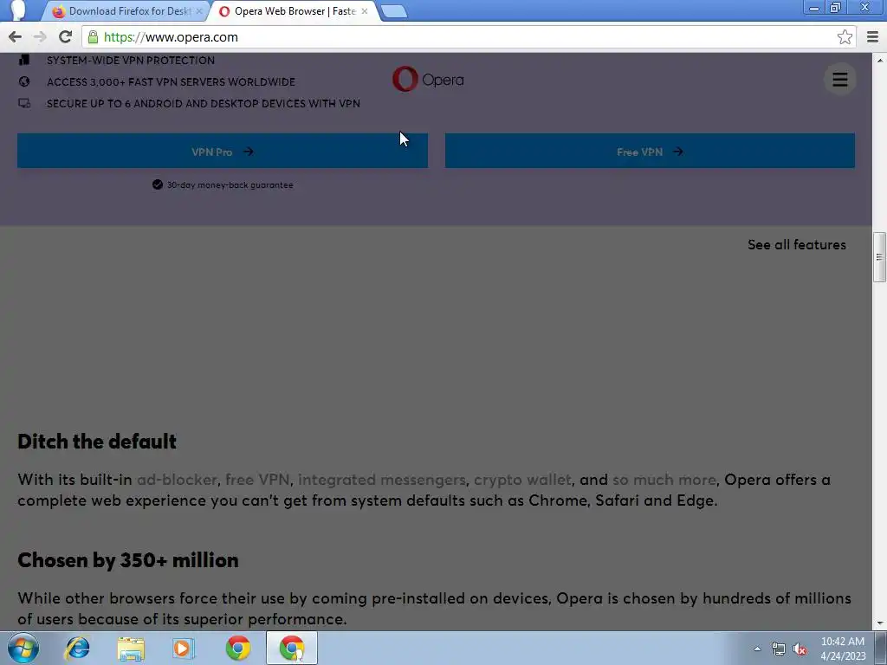Open the See all features link

(797, 245)
